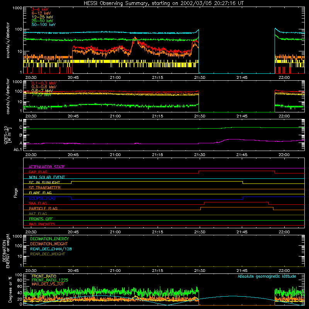This screenshot has width=309, height=309.
Task: Click the FRONT_RATIO legend label
Action: click(x=44, y=276)
